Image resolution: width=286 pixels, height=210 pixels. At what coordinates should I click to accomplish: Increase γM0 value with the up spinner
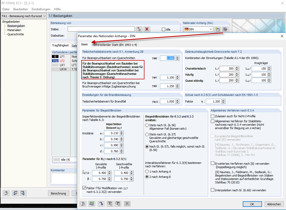(177, 57)
